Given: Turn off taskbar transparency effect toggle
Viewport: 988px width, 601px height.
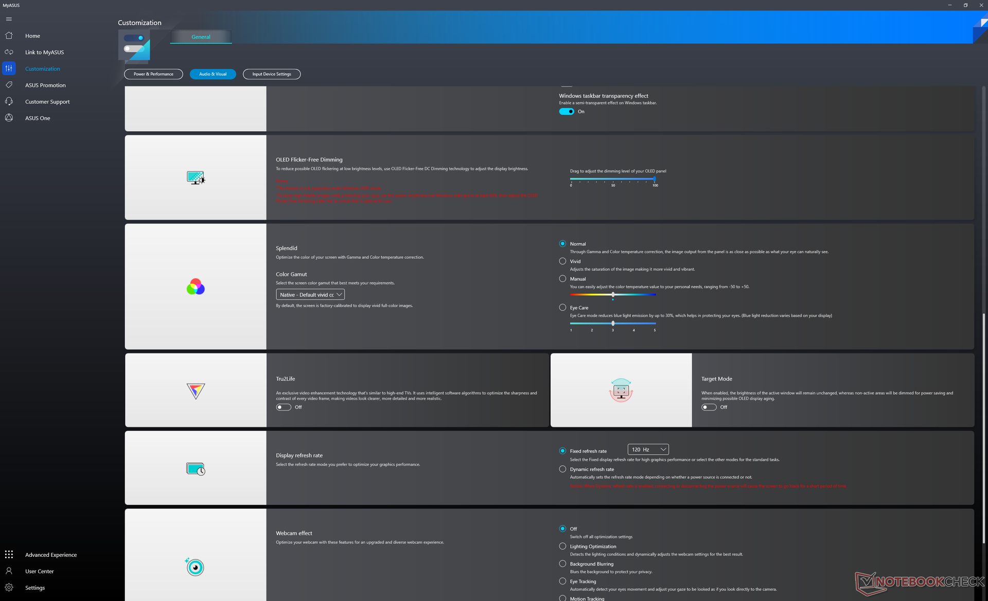Looking at the screenshot, I should click(x=567, y=112).
